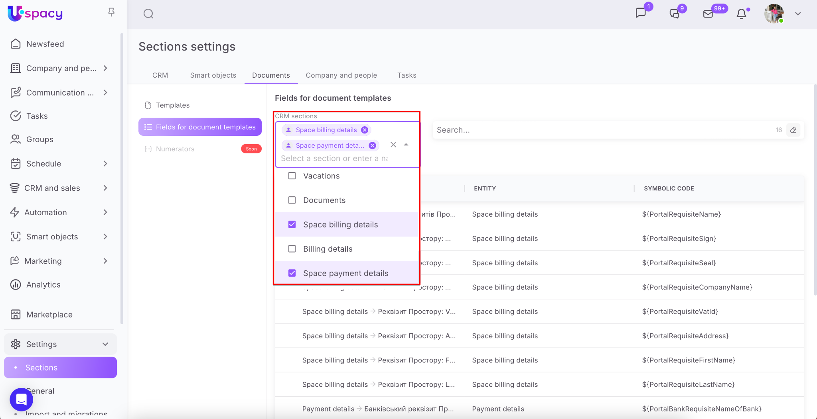Image resolution: width=817 pixels, height=419 pixels.
Task: Switch to the Smart objects tab
Action: tap(213, 75)
